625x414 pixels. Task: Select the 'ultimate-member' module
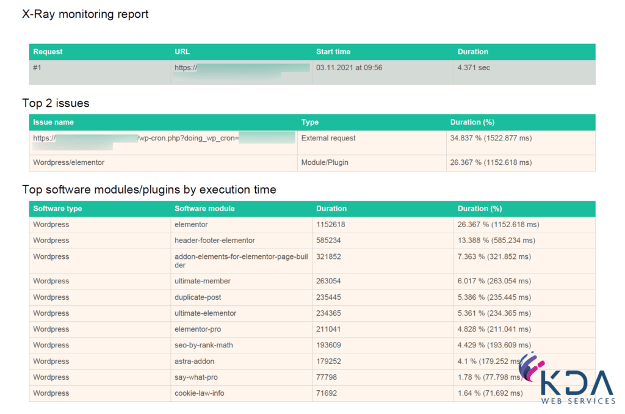pos(203,281)
